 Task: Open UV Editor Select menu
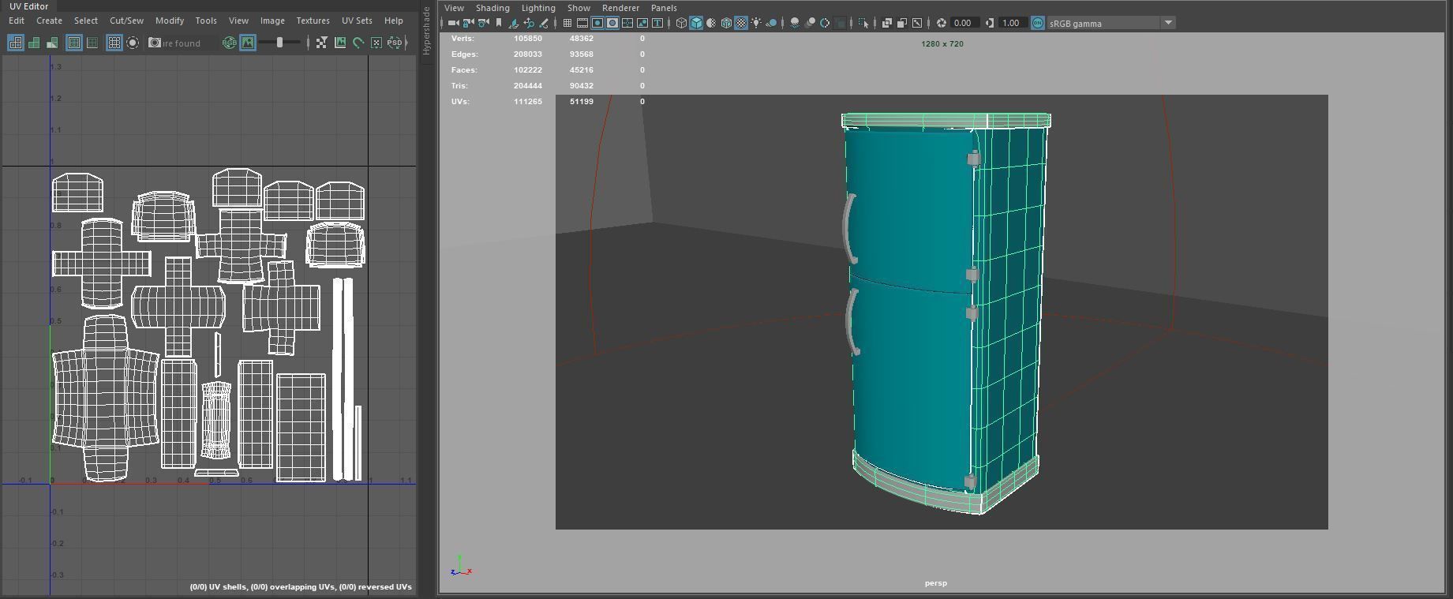[x=86, y=21]
